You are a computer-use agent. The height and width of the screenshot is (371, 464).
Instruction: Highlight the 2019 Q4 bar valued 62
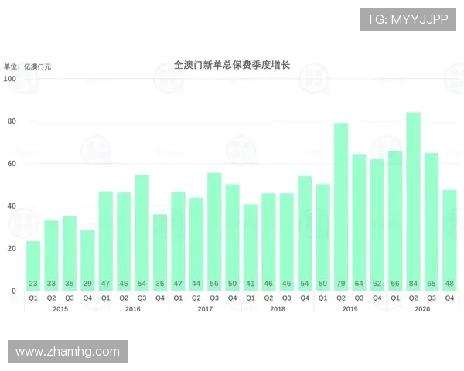[377, 225]
